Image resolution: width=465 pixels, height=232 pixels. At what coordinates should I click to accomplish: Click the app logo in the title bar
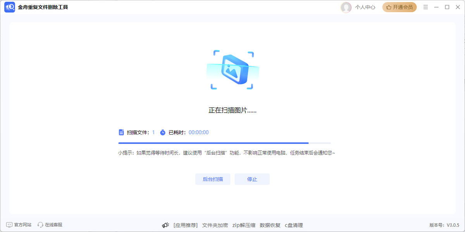click(x=9, y=7)
